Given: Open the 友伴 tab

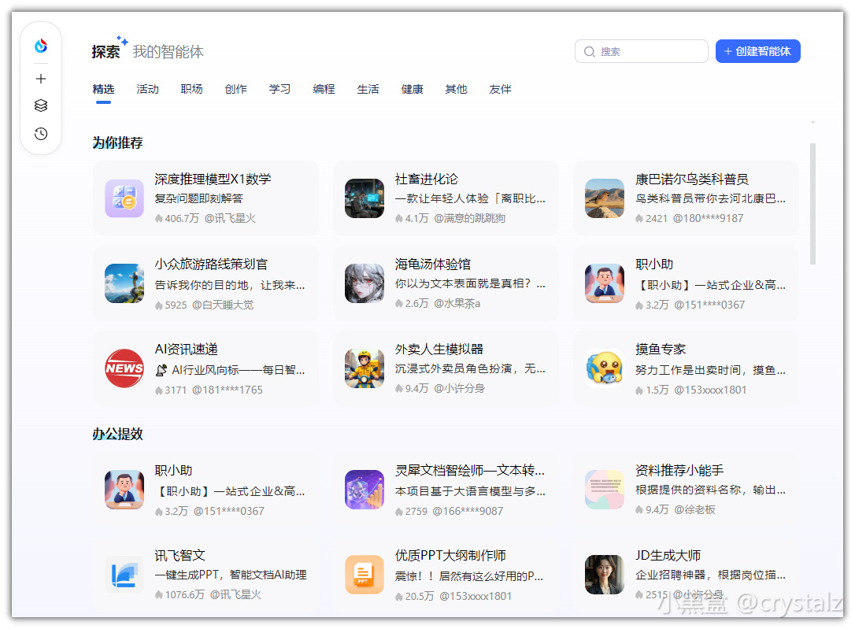Looking at the screenshot, I should (x=501, y=90).
